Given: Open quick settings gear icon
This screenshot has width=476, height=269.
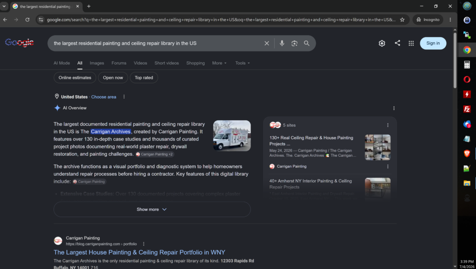Looking at the screenshot, I should [x=382, y=43].
